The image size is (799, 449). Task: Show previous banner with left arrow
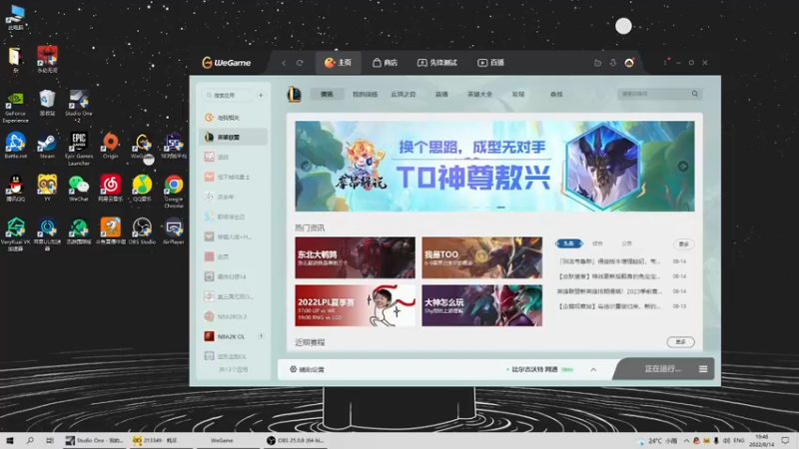(306, 166)
